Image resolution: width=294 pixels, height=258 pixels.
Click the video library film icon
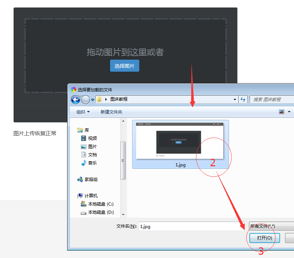84,138
